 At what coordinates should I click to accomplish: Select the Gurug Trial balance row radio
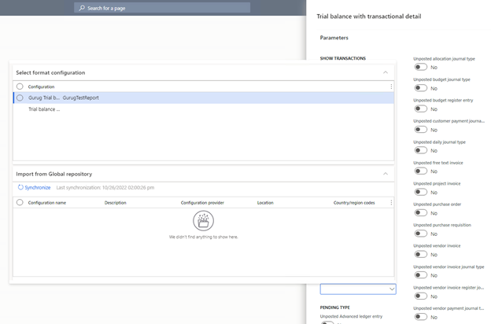20,98
